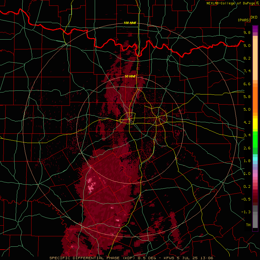Click the 1.0 value on the scale
Image resolution: width=260 pixels, height=260 pixels.
247,174
